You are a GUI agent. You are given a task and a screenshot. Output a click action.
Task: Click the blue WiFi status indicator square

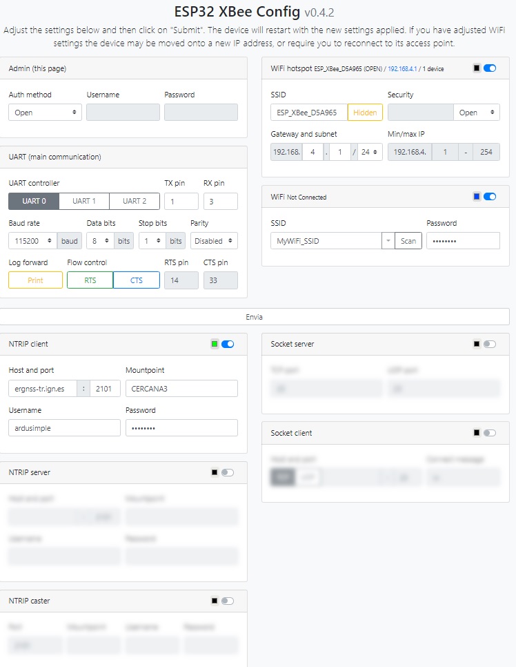point(477,197)
